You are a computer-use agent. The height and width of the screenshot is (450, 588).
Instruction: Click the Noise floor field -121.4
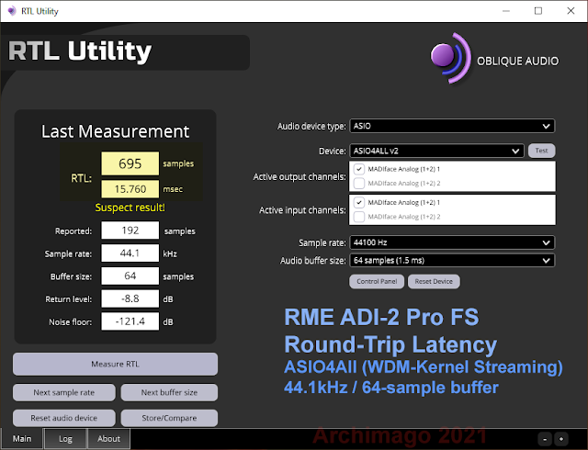pos(130,321)
